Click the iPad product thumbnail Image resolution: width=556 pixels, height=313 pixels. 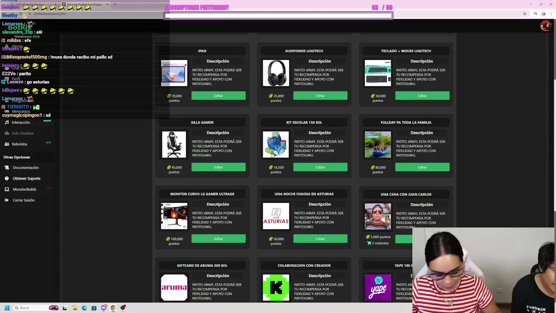(x=174, y=73)
